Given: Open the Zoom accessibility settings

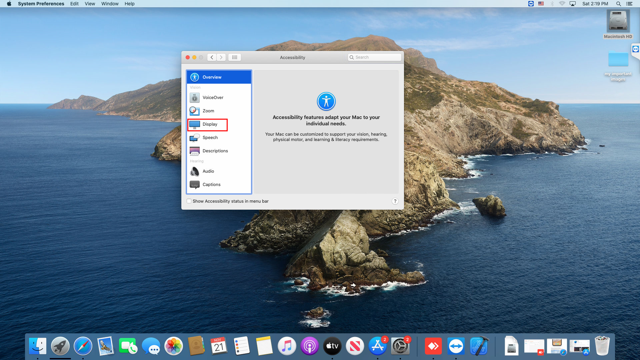Looking at the screenshot, I should [209, 111].
